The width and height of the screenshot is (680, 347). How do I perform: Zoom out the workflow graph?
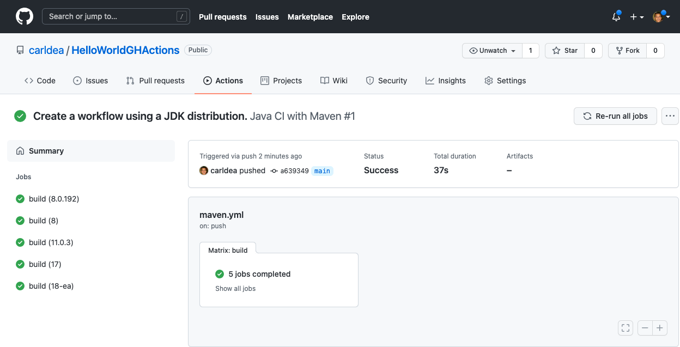tap(645, 328)
